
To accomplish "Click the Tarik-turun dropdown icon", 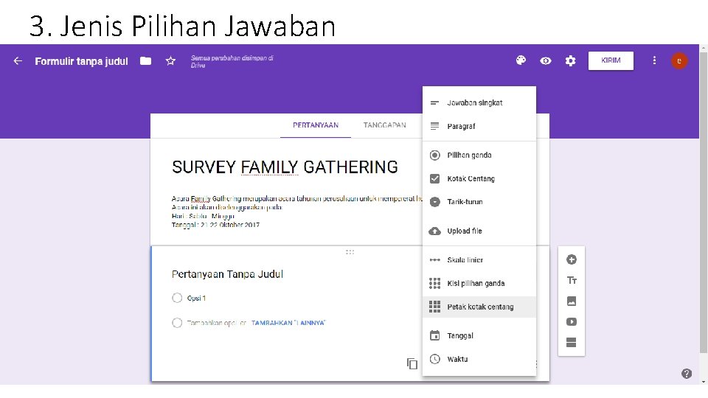I will (x=434, y=202).
